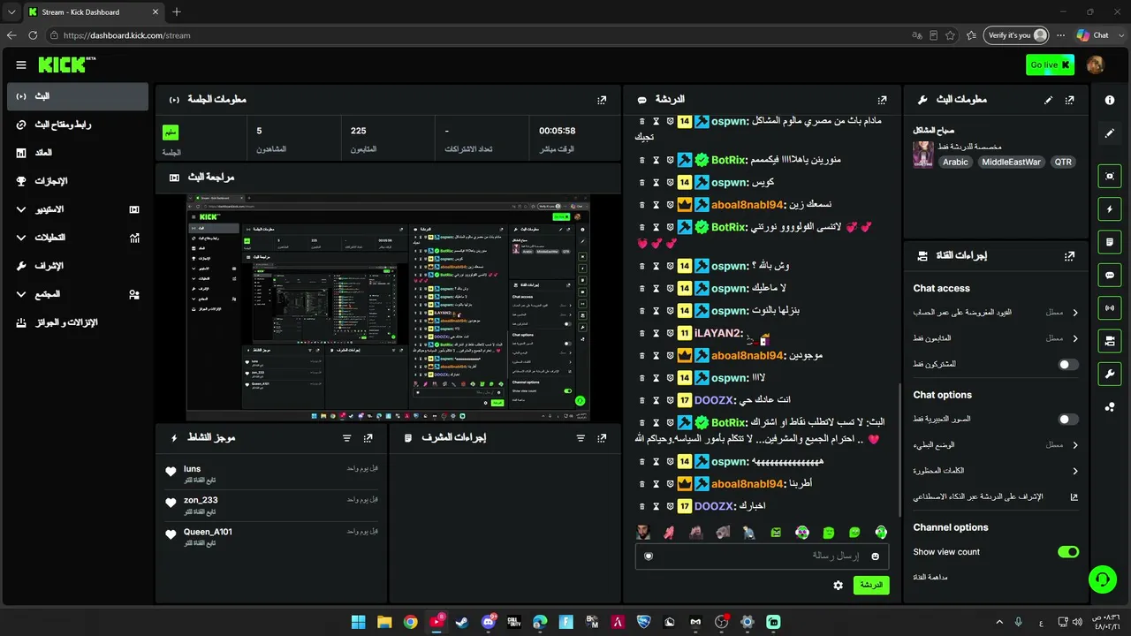Open the hamburger menu beside the Kick logo
Viewport: 1131px width, 636px height.
coord(21,64)
